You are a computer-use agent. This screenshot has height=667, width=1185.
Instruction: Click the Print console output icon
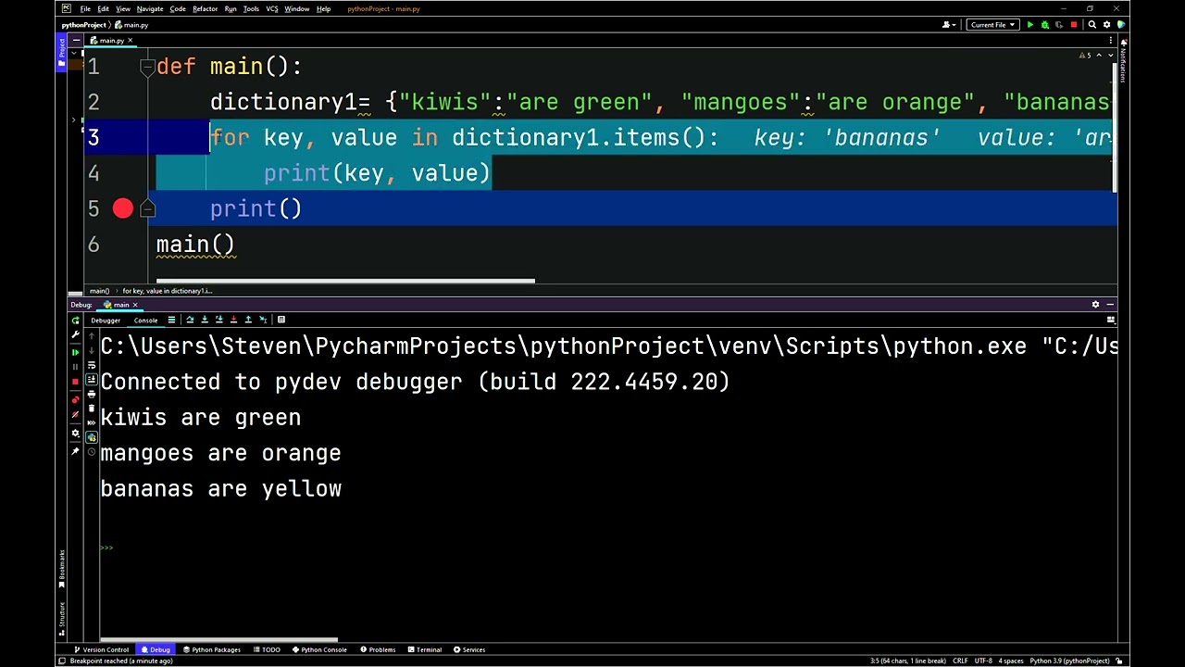tap(92, 394)
